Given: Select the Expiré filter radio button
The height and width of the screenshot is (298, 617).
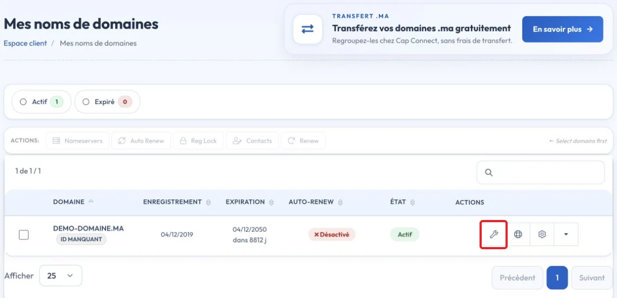Looking at the screenshot, I should (86, 102).
